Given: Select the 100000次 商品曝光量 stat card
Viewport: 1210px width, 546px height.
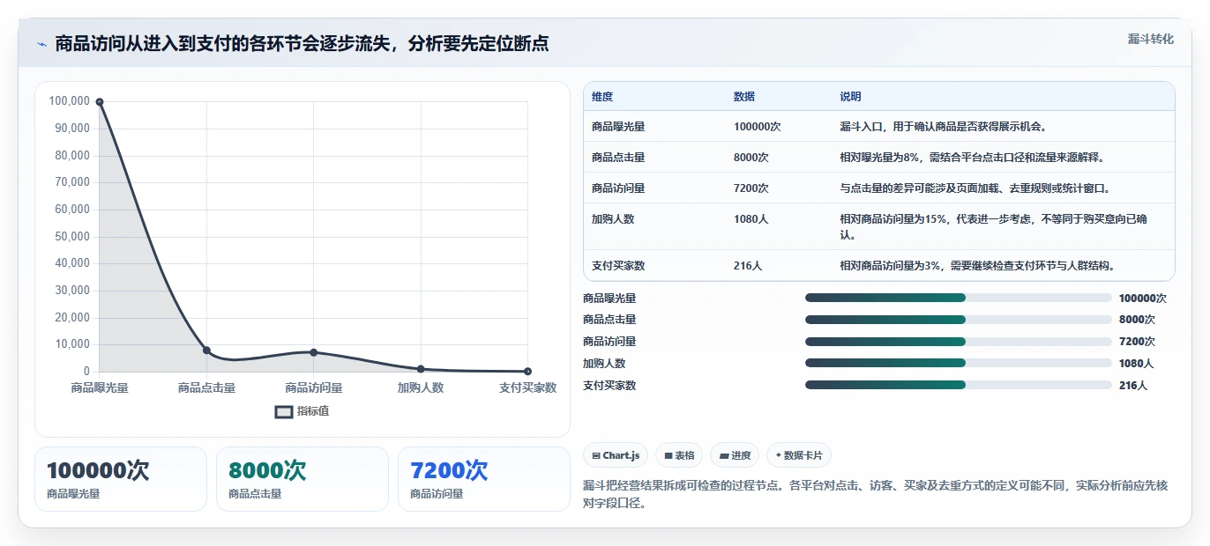Looking at the screenshot, I should (x=121, y=479).
